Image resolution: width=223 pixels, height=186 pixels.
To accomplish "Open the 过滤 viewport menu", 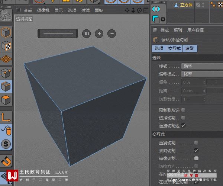I will 85,10.
